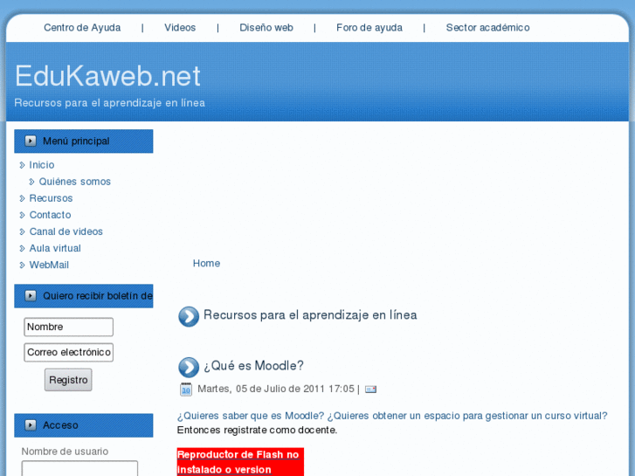Open WebMail from main menu
This screenshot has width=635, height=476.
[49, 265]
